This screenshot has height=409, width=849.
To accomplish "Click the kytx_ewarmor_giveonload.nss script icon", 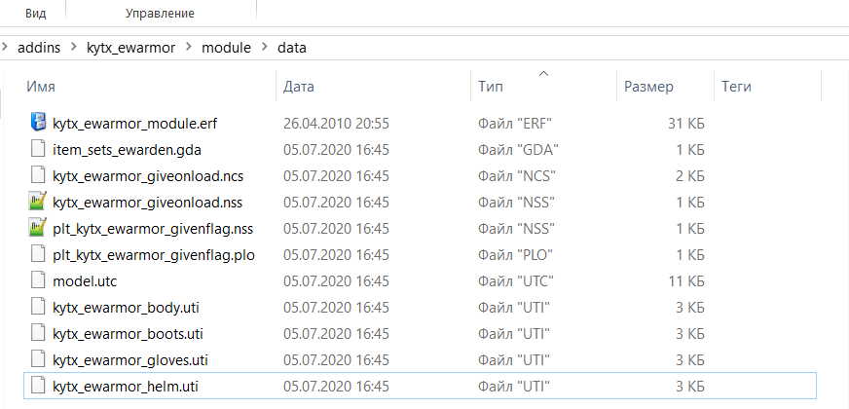I will coord(38,202).
